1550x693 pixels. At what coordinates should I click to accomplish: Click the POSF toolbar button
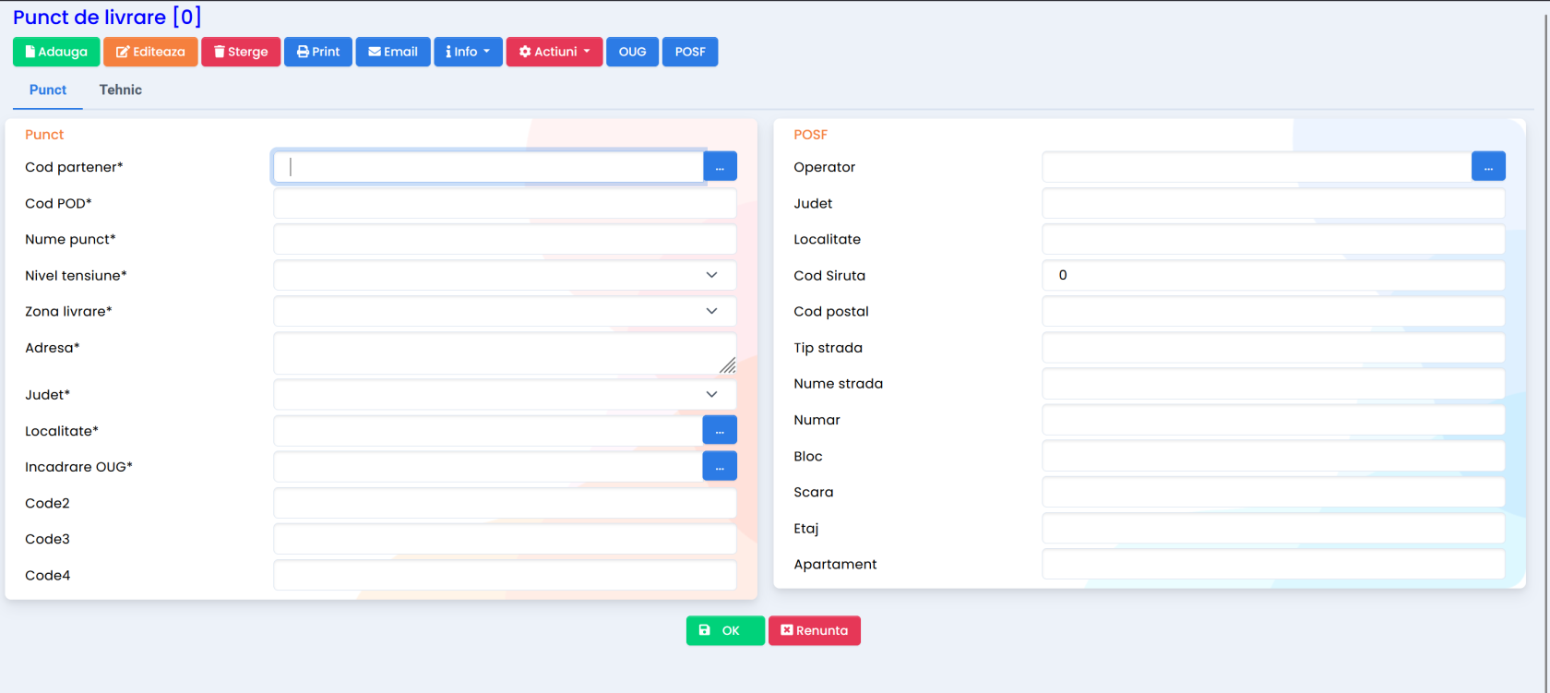[x=690, y=52]
